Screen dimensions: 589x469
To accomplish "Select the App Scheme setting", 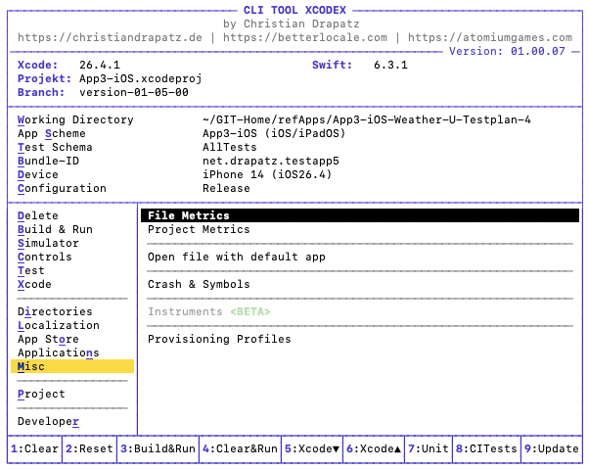I will 52,133.
